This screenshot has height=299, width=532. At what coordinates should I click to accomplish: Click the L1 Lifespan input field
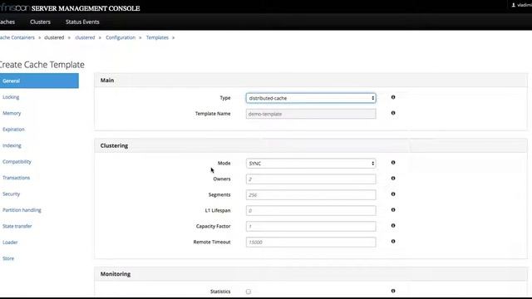click(311, 210)
